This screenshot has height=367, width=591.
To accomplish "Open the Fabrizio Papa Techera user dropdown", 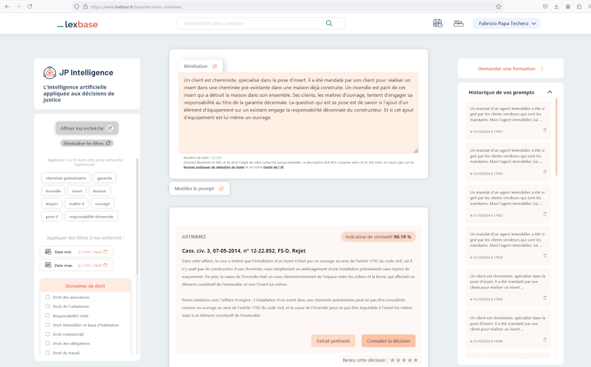I will [506, 24].
